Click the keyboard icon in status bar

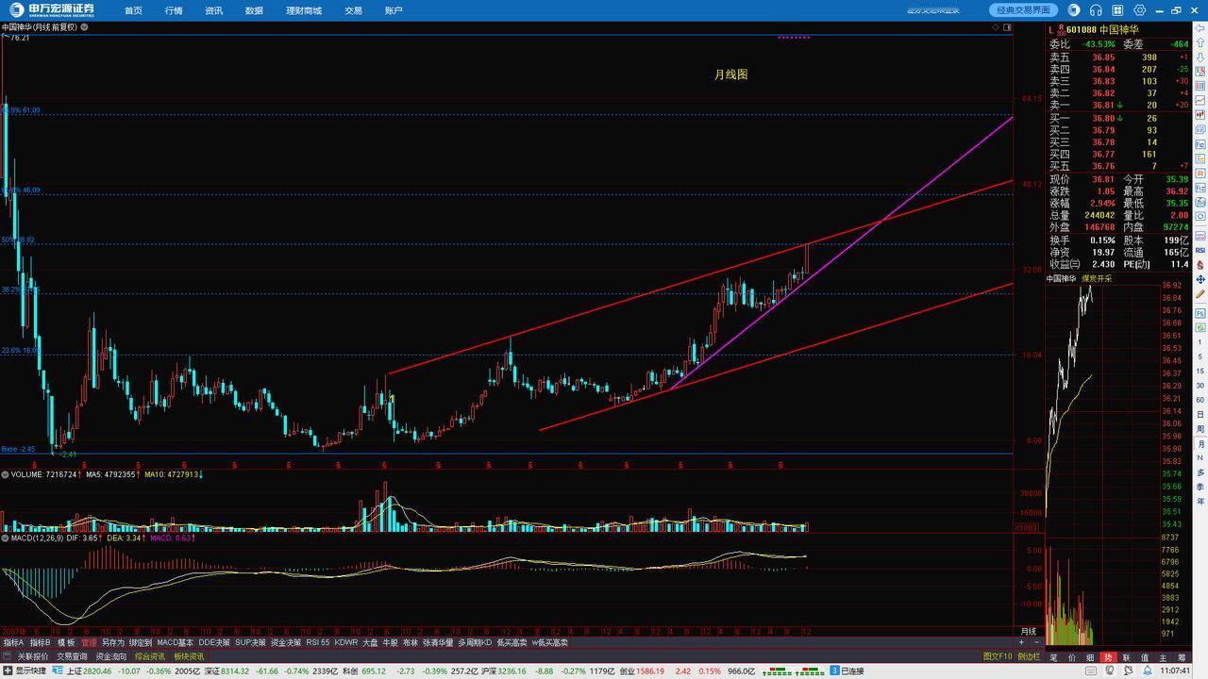point(1091,671)
